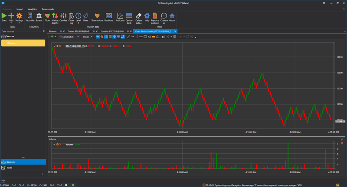Image resolution: width=347 pixels, height=187 pixels.
Task: Click the Delete data eraser icon
Action: click(x=138, y=17)
